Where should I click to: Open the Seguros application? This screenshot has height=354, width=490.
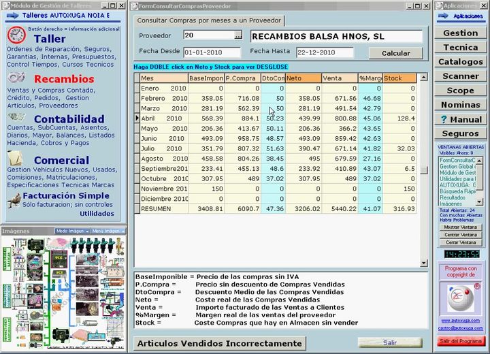coord(460,134)
